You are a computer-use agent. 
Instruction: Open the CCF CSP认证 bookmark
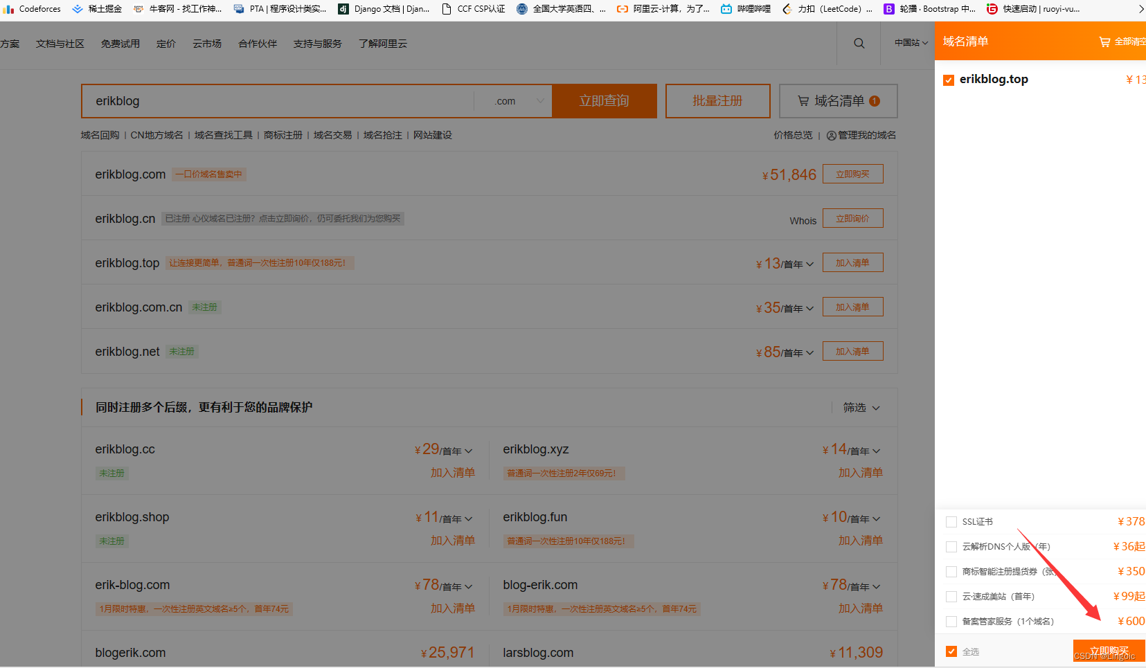473,9
